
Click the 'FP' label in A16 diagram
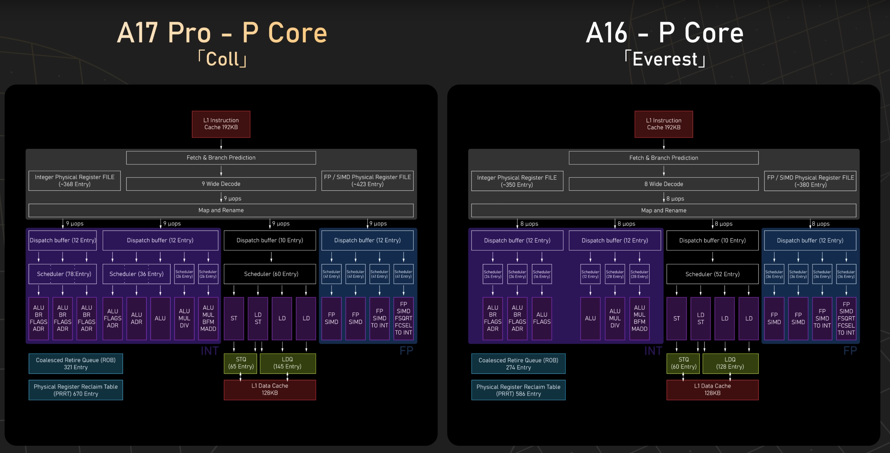click(x=850, y=351)
